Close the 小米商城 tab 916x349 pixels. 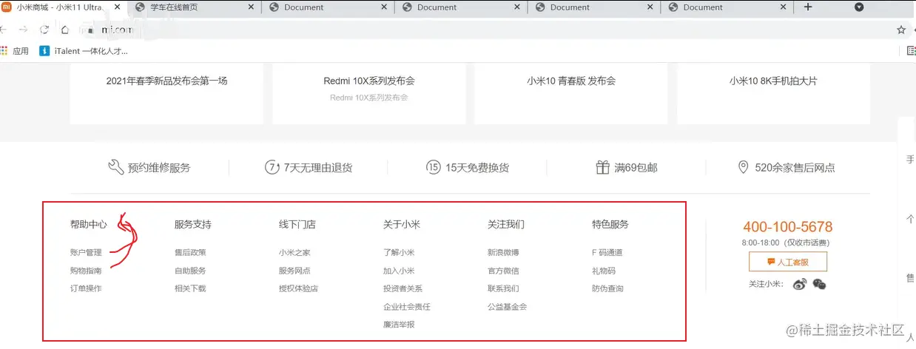click(x=117, y=7)
